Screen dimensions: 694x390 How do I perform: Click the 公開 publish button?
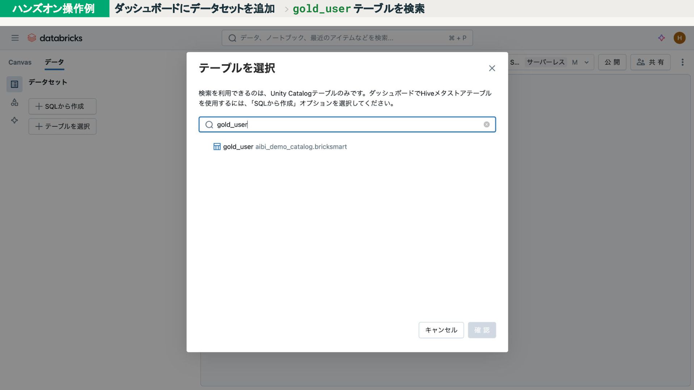click(x=612, y=62)
